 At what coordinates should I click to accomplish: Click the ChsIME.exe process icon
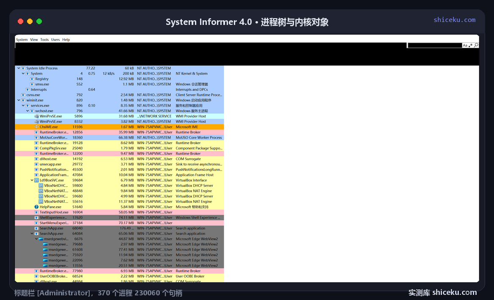[x=36, y=127]
